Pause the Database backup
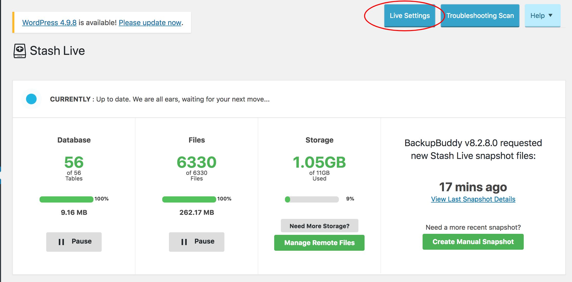This screenshot has height=282, width=572. pyautogui.click(x=74, y=242)
